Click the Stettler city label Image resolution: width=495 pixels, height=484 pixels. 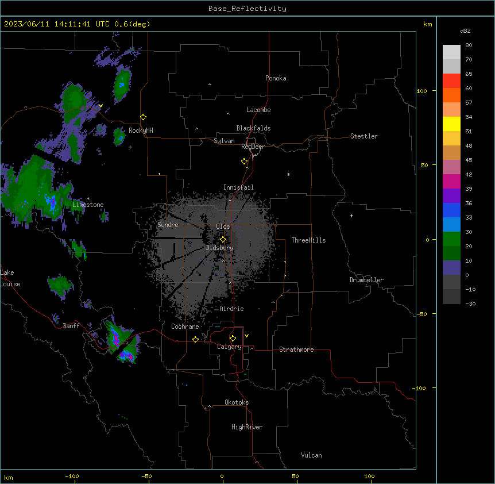click(x=364, y=136)
